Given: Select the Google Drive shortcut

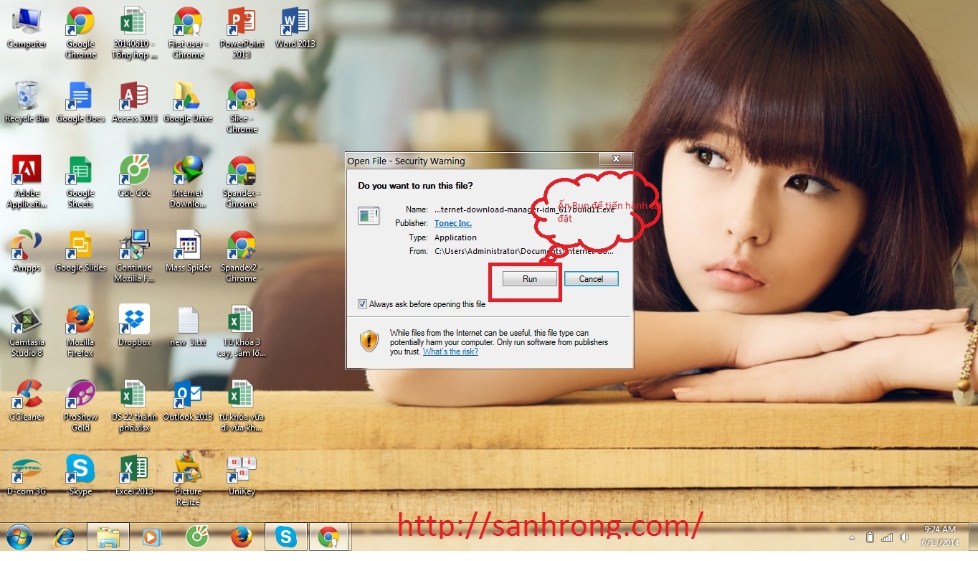Looking at the screenshot, I should pyautogui.click(x=188, y=102).
